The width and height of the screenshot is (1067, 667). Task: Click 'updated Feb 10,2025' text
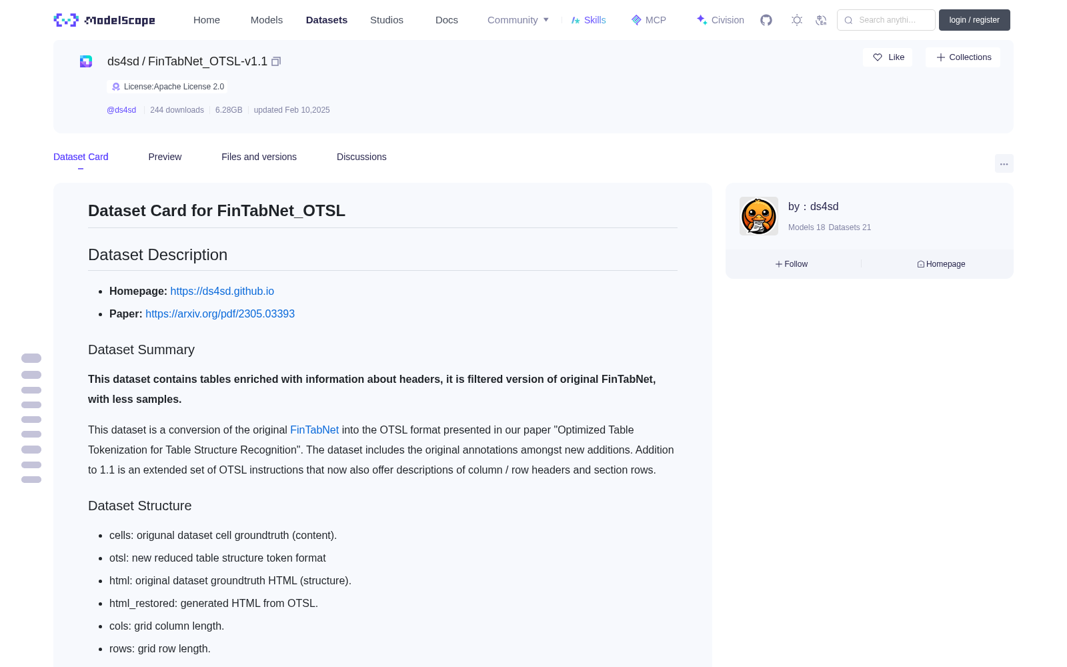(291, 110)
